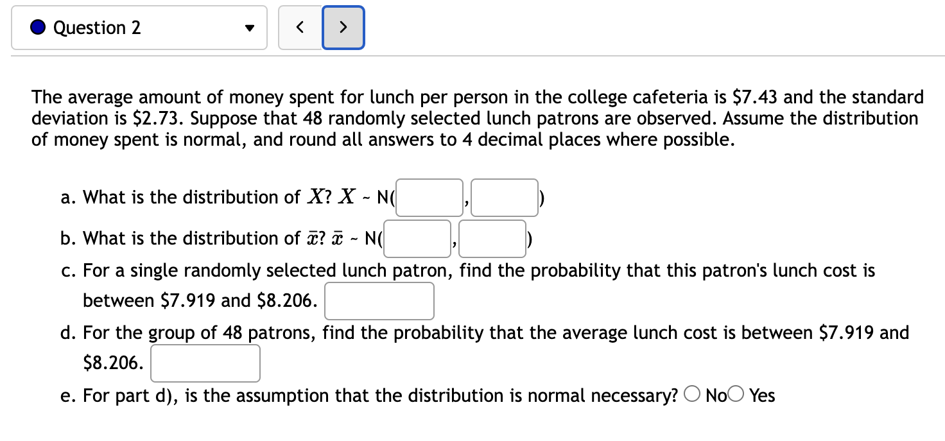Click the first answer box for X's distribution
The image size is (945, 441).
(428, 197)
